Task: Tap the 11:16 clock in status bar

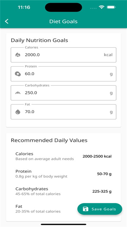Action: [x=24, y=7]
